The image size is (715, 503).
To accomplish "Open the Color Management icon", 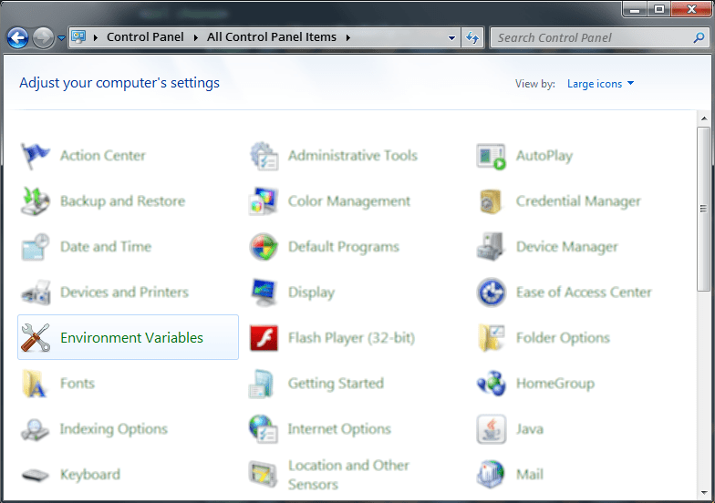I will (263, 201).
